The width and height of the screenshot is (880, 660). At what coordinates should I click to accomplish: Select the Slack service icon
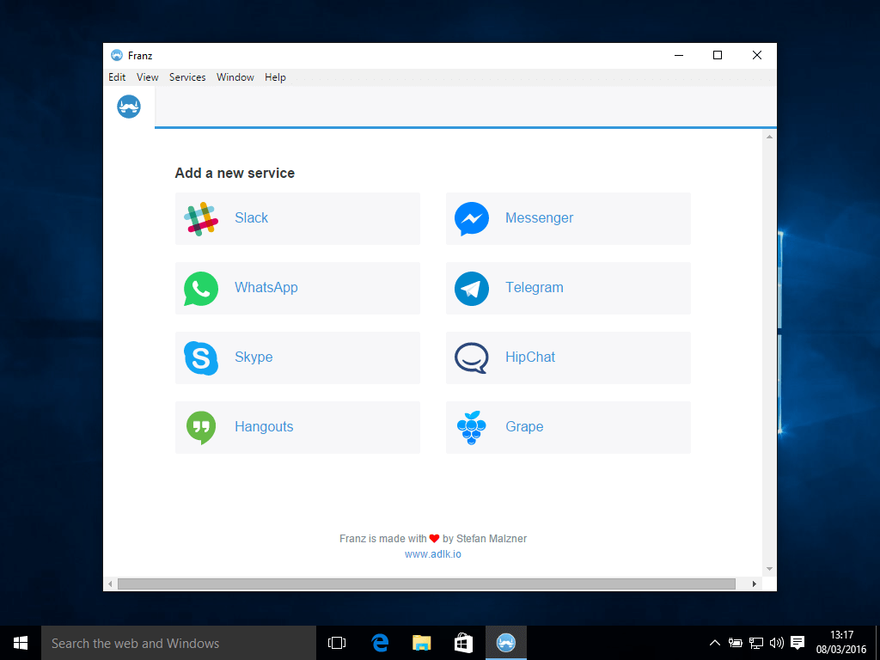(200, 218)
